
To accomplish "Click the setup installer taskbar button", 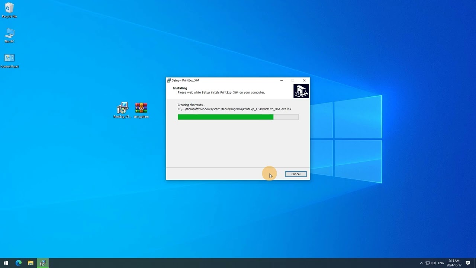I will 43,263.
